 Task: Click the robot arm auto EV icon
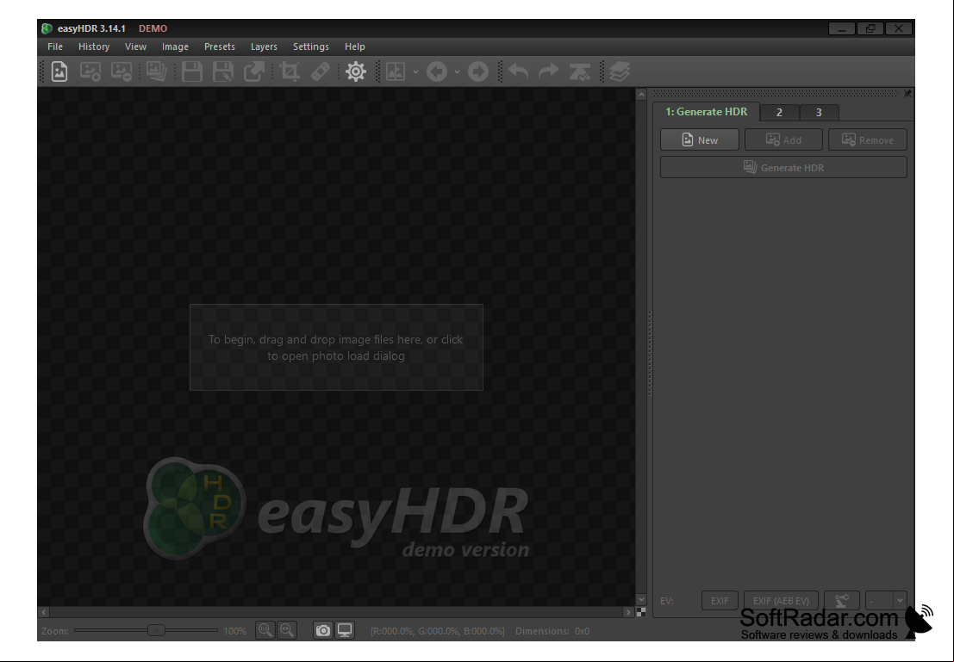[842, 601]
